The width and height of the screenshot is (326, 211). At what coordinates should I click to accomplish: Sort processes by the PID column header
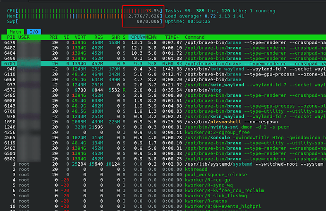(x=9, y=37)
